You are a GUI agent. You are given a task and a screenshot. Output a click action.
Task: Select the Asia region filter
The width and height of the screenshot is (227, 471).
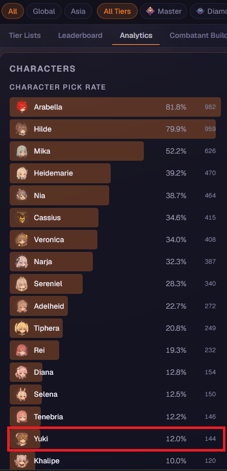click(78, 11)
